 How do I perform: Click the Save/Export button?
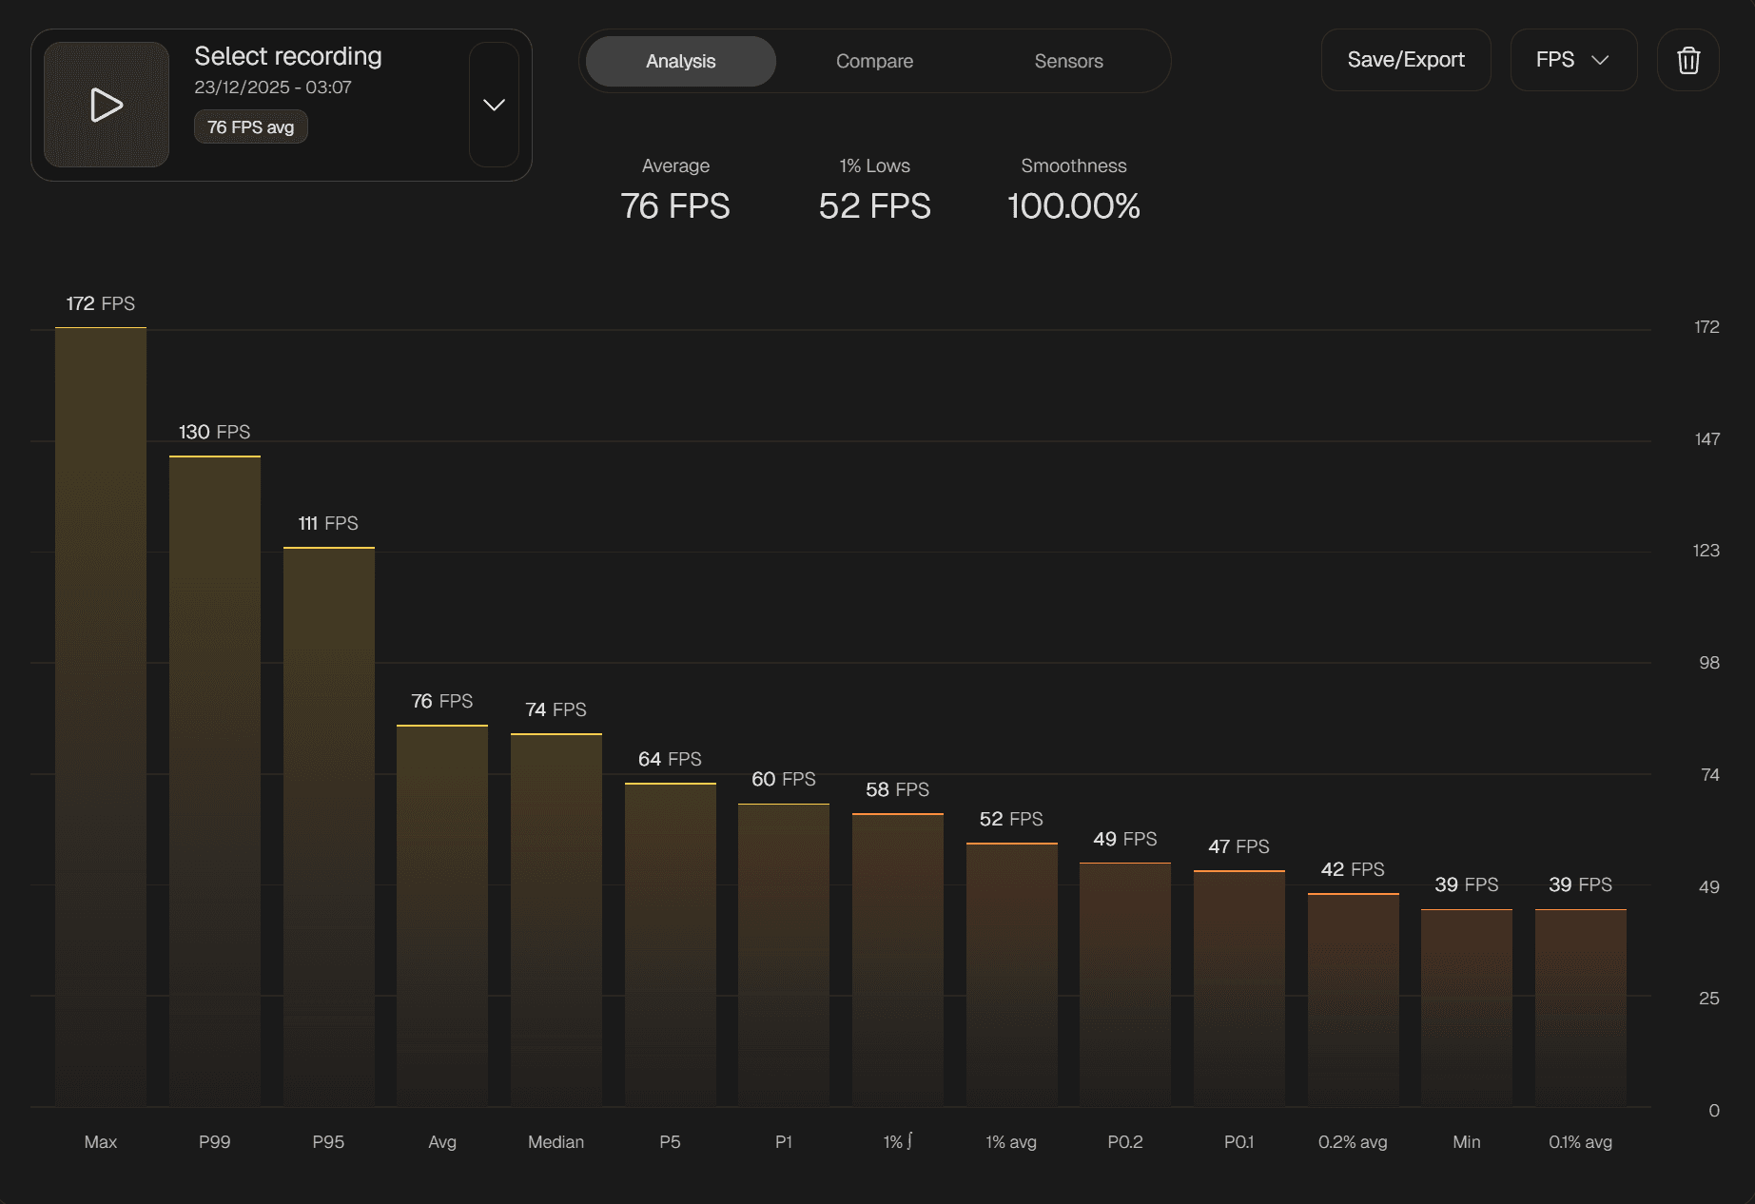point(1405,60)
